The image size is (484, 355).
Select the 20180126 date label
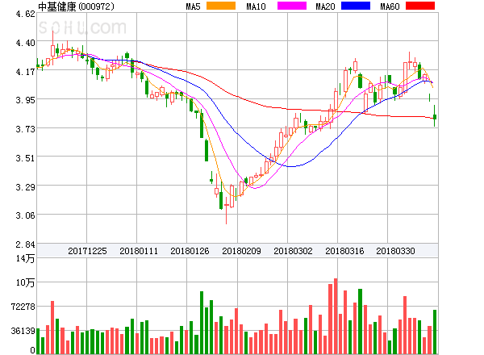190,251
